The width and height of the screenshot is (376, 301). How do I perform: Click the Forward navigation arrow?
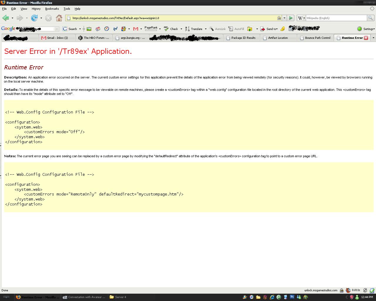coord(20,18)
